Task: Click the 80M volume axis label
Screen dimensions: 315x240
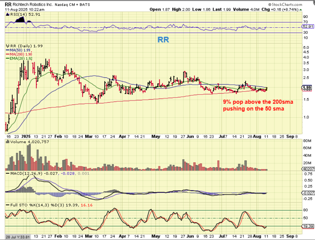Action: coord(307,141)
